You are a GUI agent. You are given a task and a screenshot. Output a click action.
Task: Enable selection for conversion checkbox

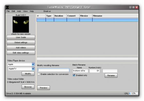tap(39, 74)
